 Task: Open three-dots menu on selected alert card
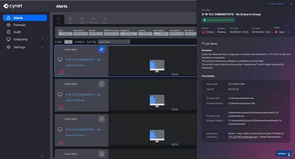point(174,74)
